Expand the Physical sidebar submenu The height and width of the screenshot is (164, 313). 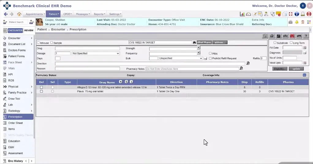click(32, 87)
